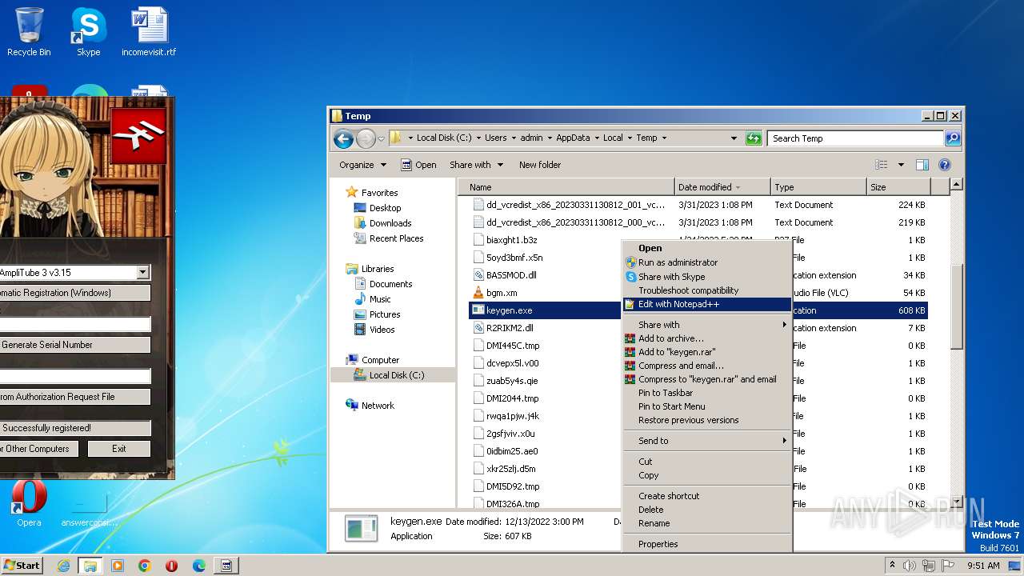Choose Add to archive...
The image size is (1024, 576).
pyautogui.click(x=707, y=338)
